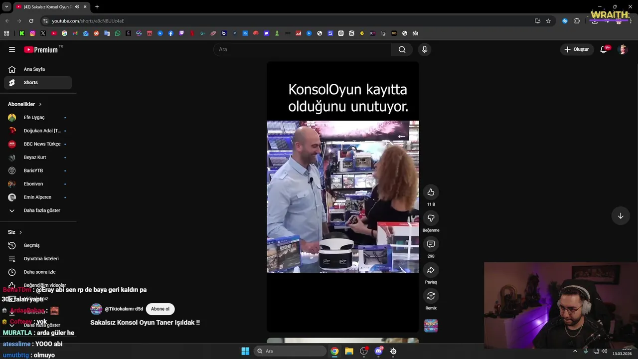Open the apps grid bookmark
This screenshot has width=638, height=359.
pos(6,33)
